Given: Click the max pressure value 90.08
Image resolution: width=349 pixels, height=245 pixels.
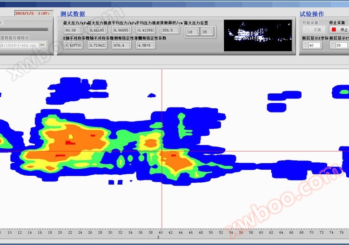Looking at the screenshot, I should [x=73, y=31].
